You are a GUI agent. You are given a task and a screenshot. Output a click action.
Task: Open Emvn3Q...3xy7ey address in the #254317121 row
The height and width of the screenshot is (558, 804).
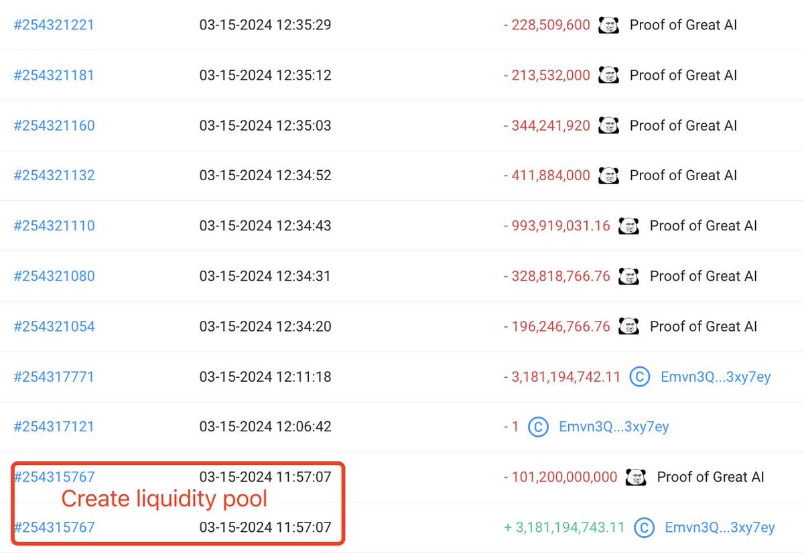(614, 427)
